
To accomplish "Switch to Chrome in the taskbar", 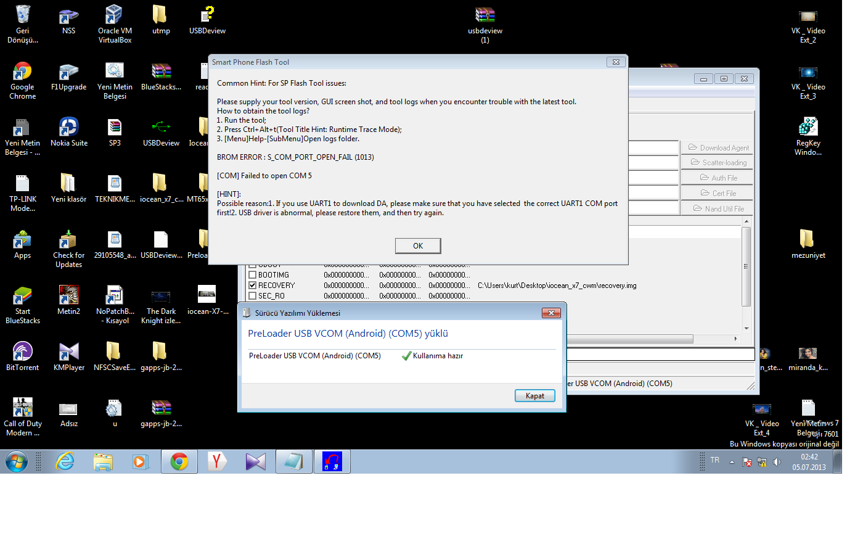I will pyautogui.click(x=179, y=461).
